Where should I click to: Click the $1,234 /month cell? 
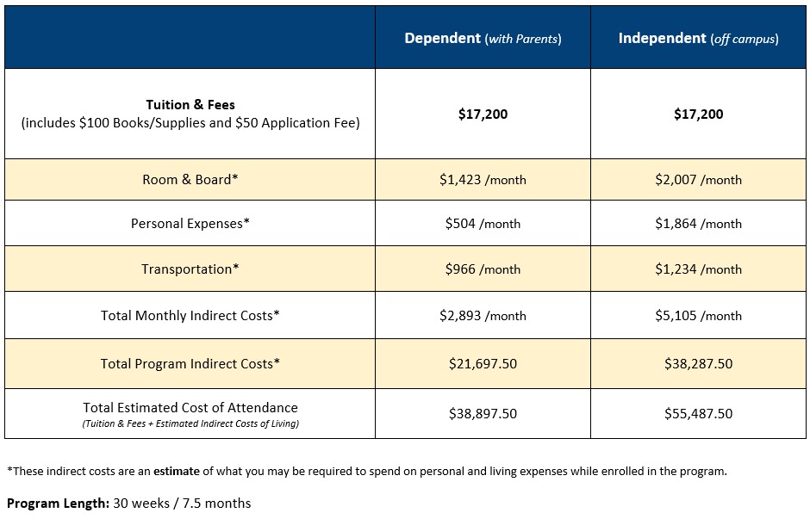pyautogui.click(x=698, y=269)
